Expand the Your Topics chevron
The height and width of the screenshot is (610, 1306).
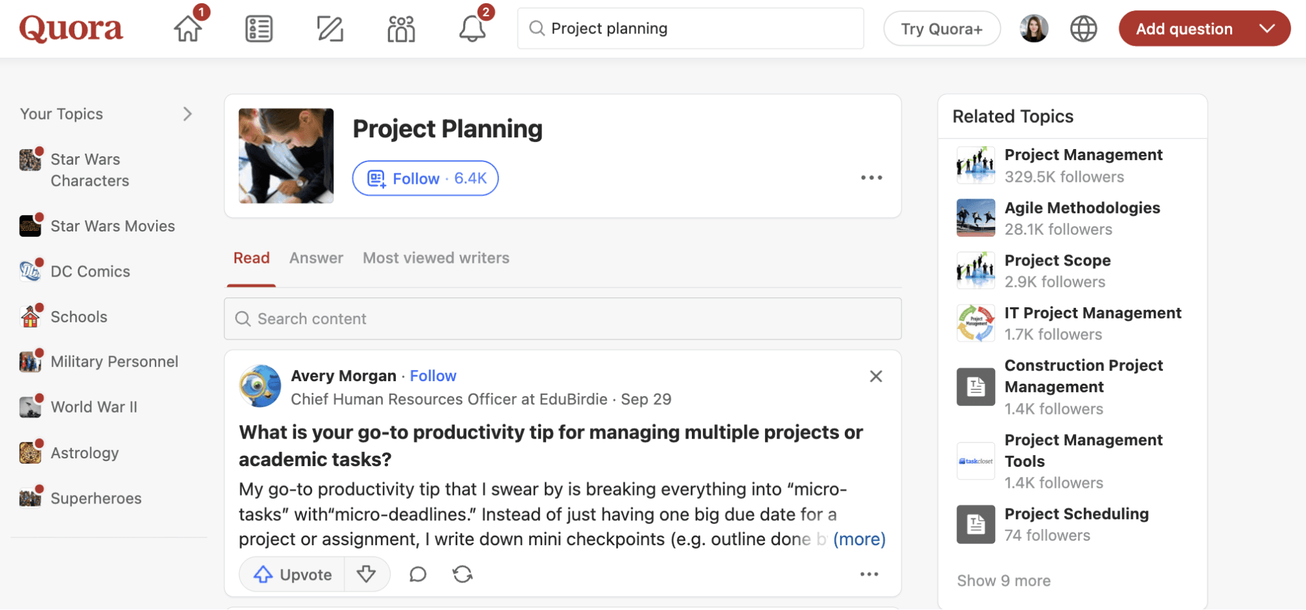(188, 114)
